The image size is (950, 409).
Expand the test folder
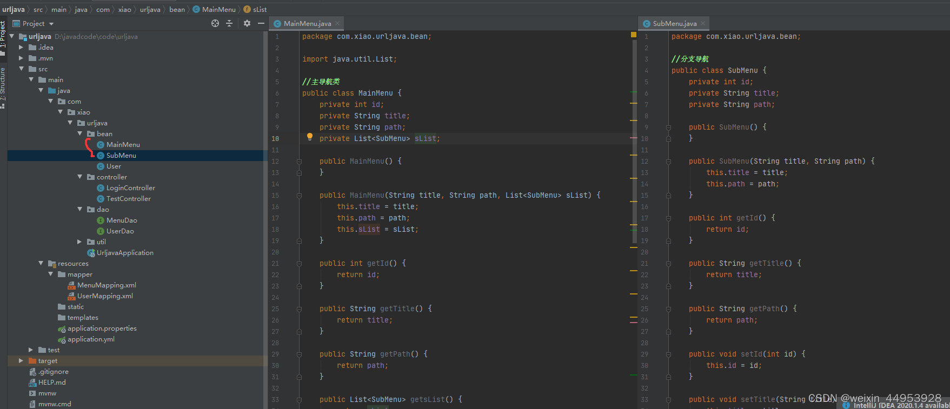pos(31,350)
